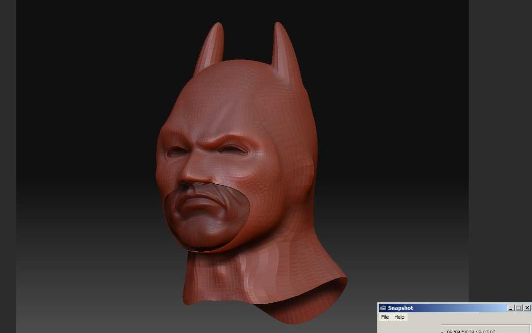Click the camera icon on the Snapshot title bar
The height and width of the screenshot is (333, 532).
383,308
